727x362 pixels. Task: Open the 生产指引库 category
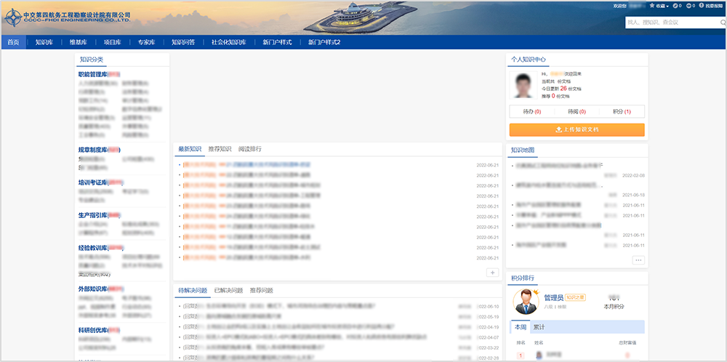[x=93, y=215]
